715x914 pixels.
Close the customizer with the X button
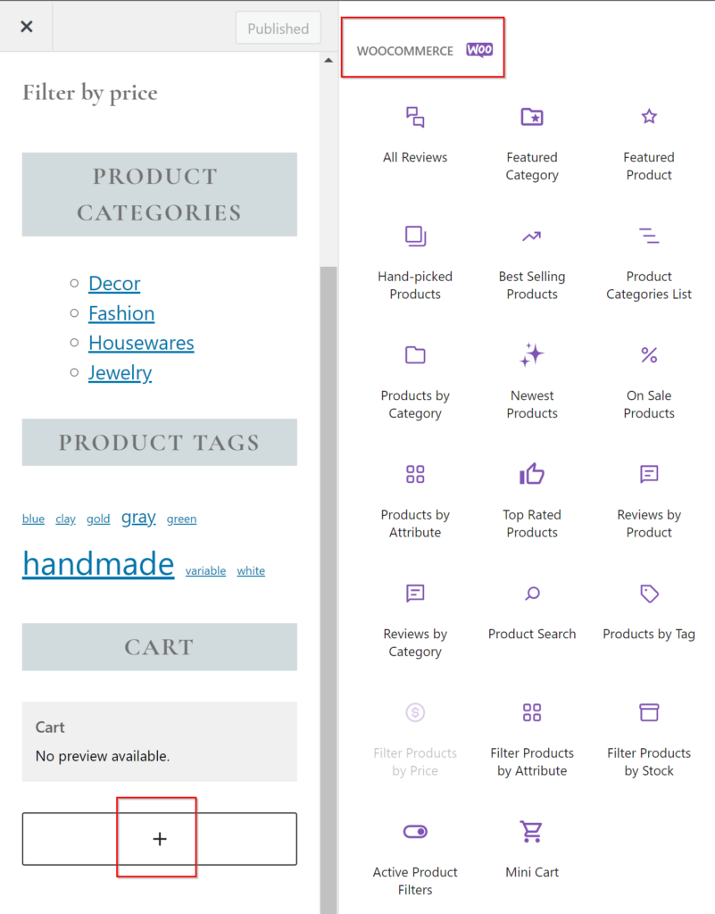tap(27, 27)
